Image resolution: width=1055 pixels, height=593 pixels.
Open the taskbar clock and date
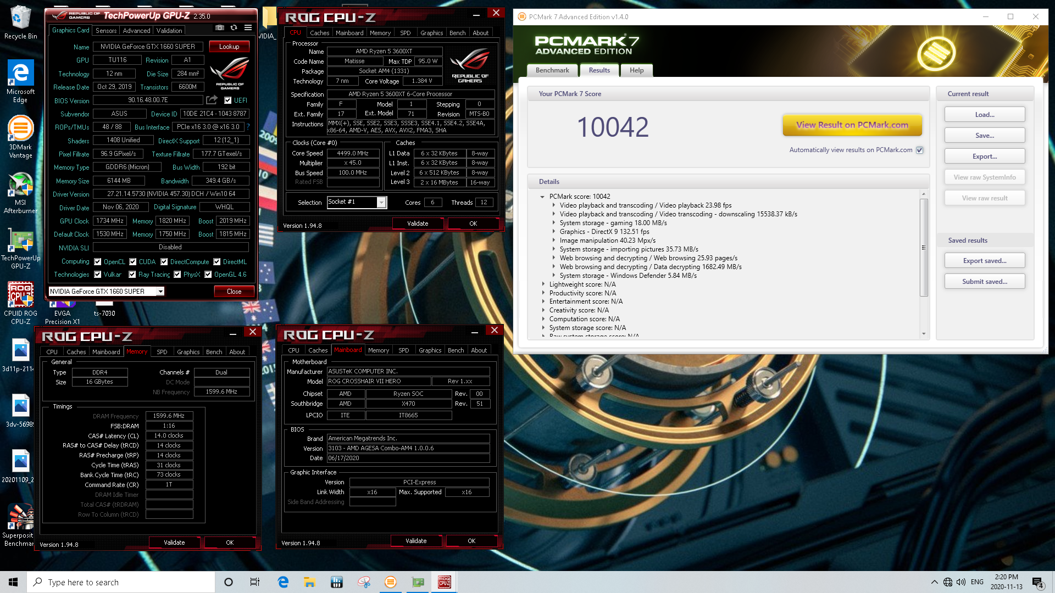[x=1006, y=582]
